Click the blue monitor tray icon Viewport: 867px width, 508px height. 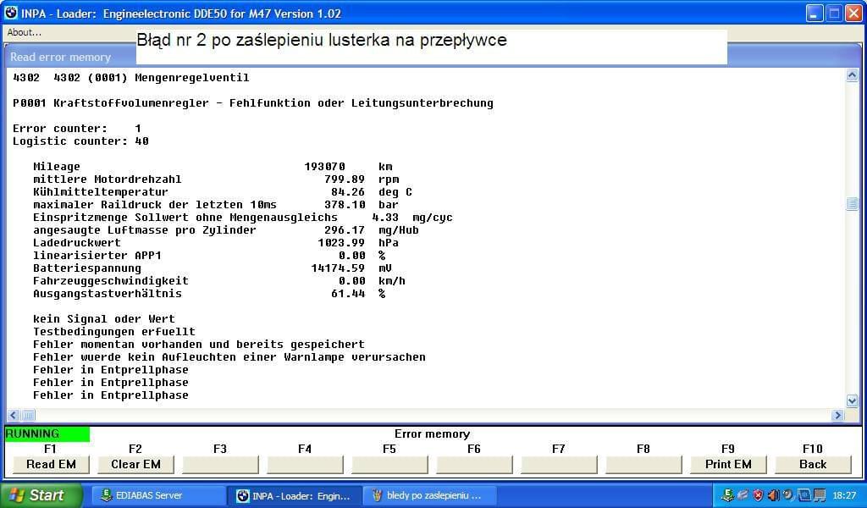[804, 495]
